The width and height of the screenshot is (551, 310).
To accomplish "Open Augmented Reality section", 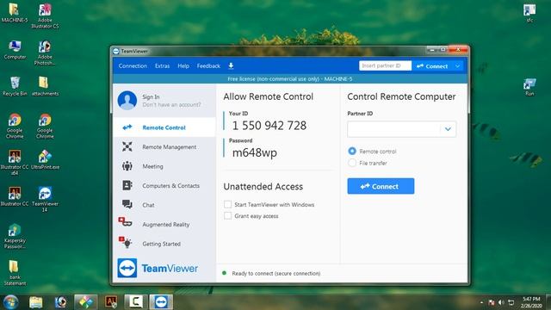I will [164, 224].
